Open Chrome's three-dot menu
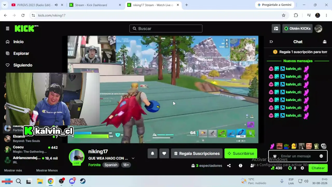The width and height of the screenshot is (332, 187). tap(326, 15)
